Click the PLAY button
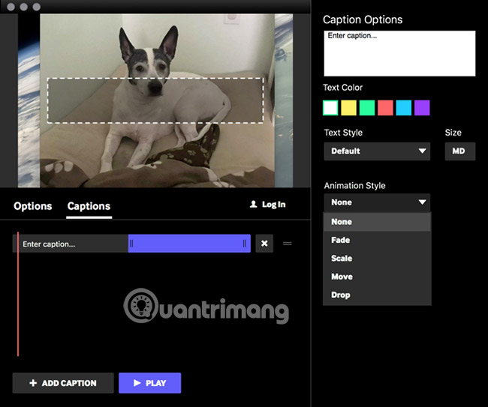 point(149,383)
